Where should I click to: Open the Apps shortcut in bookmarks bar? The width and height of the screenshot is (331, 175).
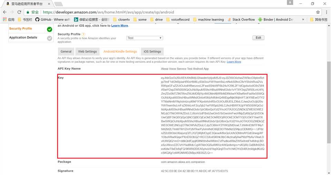point(8,20)
